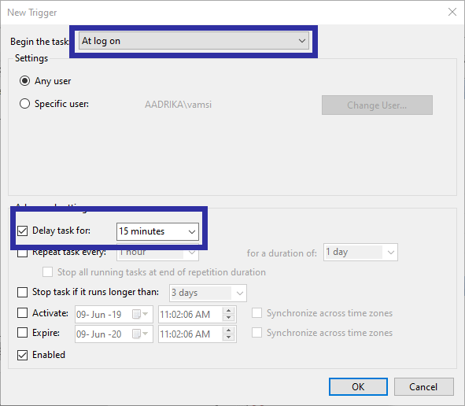This screenshot has height=406, width=465.
Task: Open the 1 hour repeat interval dropdown
Action: pyautogui.click(x=157, y=253)
